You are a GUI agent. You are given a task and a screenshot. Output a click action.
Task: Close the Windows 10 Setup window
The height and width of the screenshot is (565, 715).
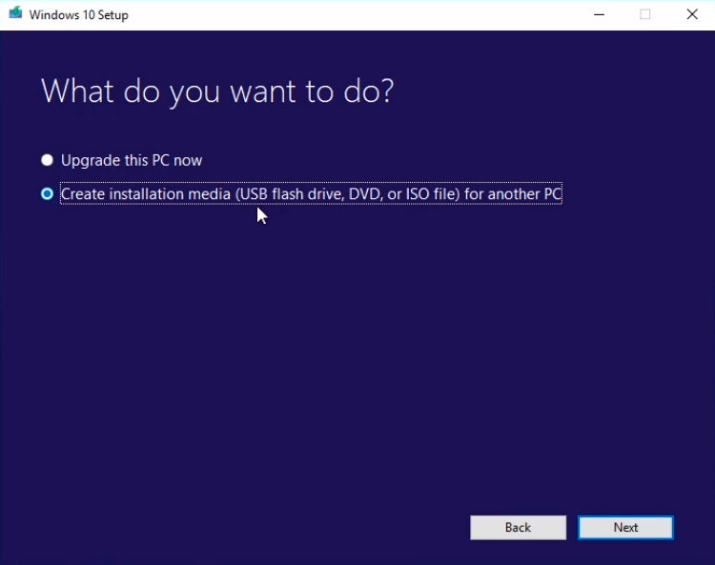click(692, 14)
